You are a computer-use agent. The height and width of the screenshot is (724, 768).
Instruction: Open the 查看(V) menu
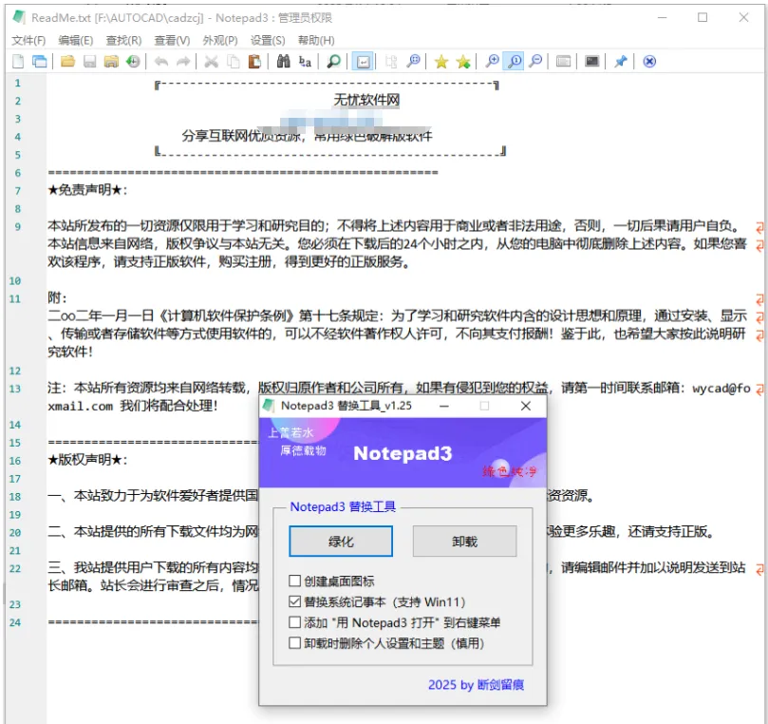pos(172,40)
